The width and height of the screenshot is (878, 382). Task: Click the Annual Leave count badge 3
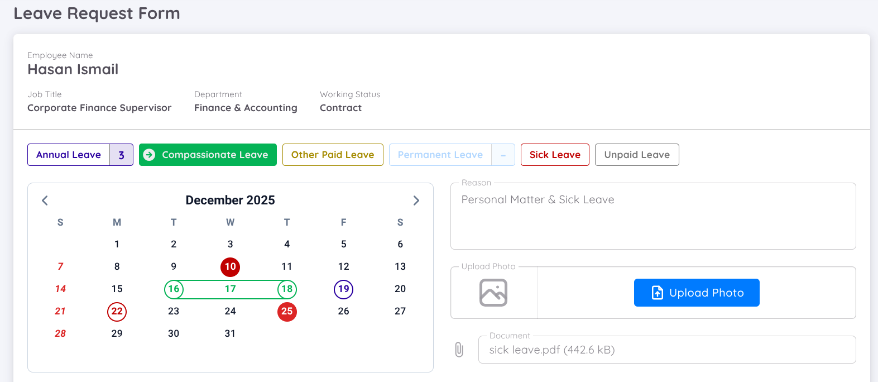pyautogui.click(x=121, y=155)
